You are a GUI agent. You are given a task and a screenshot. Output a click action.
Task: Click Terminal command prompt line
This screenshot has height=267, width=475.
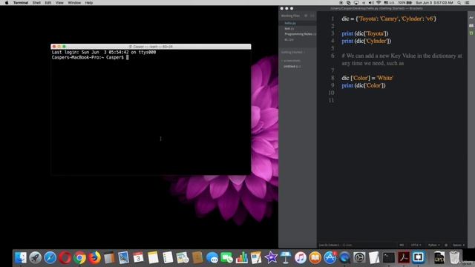pyautogui.click(x=90, y=57)
